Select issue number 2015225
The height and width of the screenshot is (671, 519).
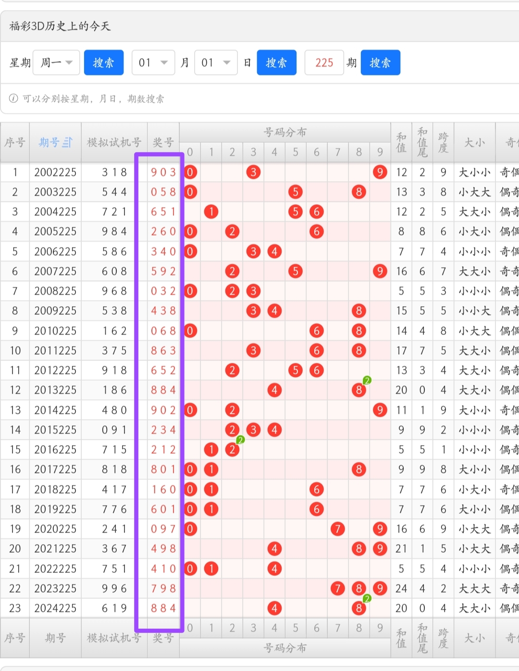pyautogui.click(x=55, y=430)
